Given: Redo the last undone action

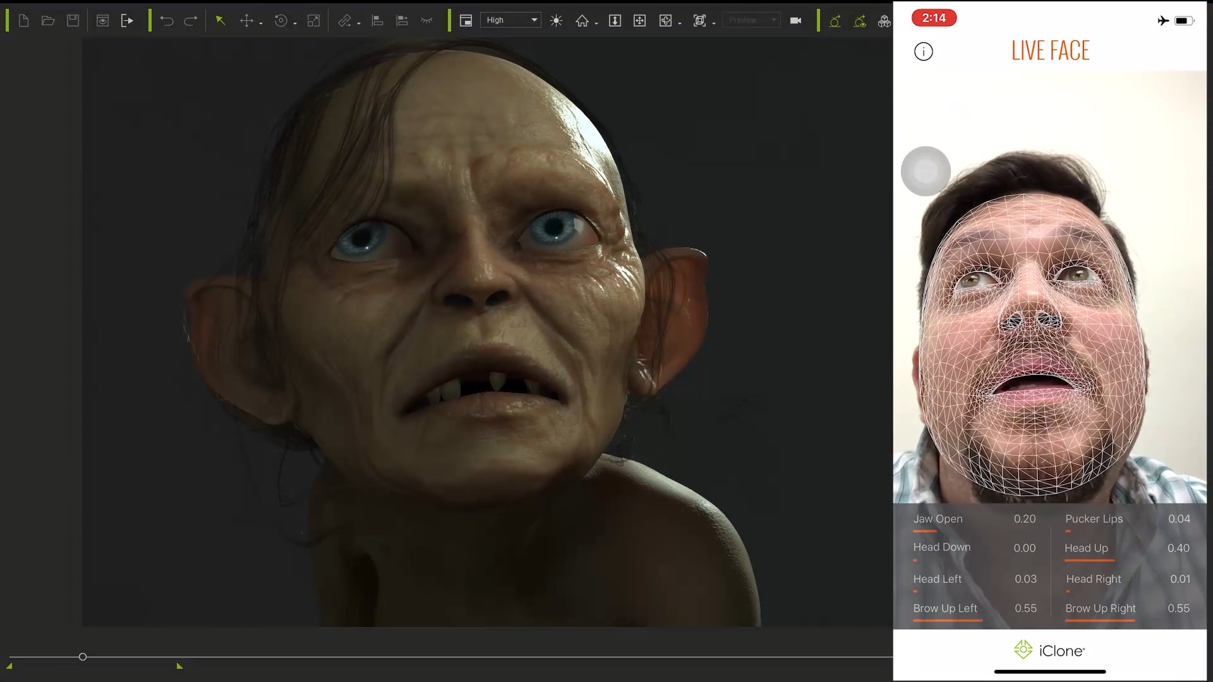Looking at the screenshot, I should [x=190, y=21].
